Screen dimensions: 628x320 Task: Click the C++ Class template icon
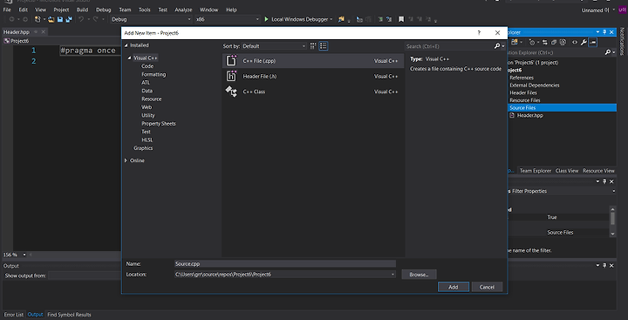231,92
